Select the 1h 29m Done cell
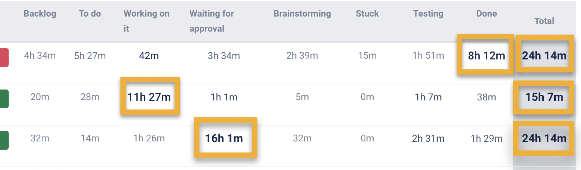The image size is (581, 170). point(487,138)
